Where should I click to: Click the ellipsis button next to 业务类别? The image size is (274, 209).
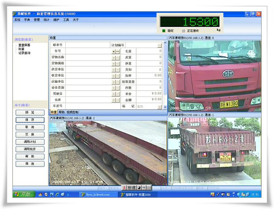pos(118,88)
